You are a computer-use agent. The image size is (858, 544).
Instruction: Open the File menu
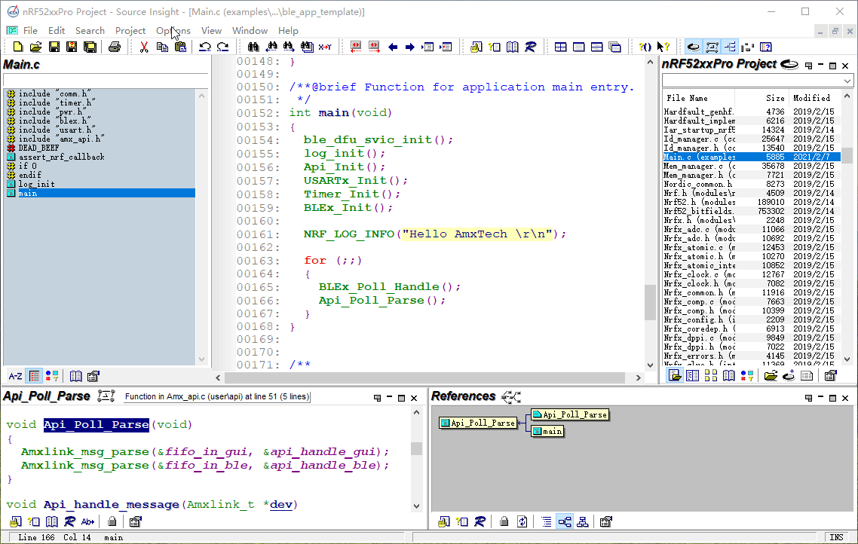click(x=31, y=31)
